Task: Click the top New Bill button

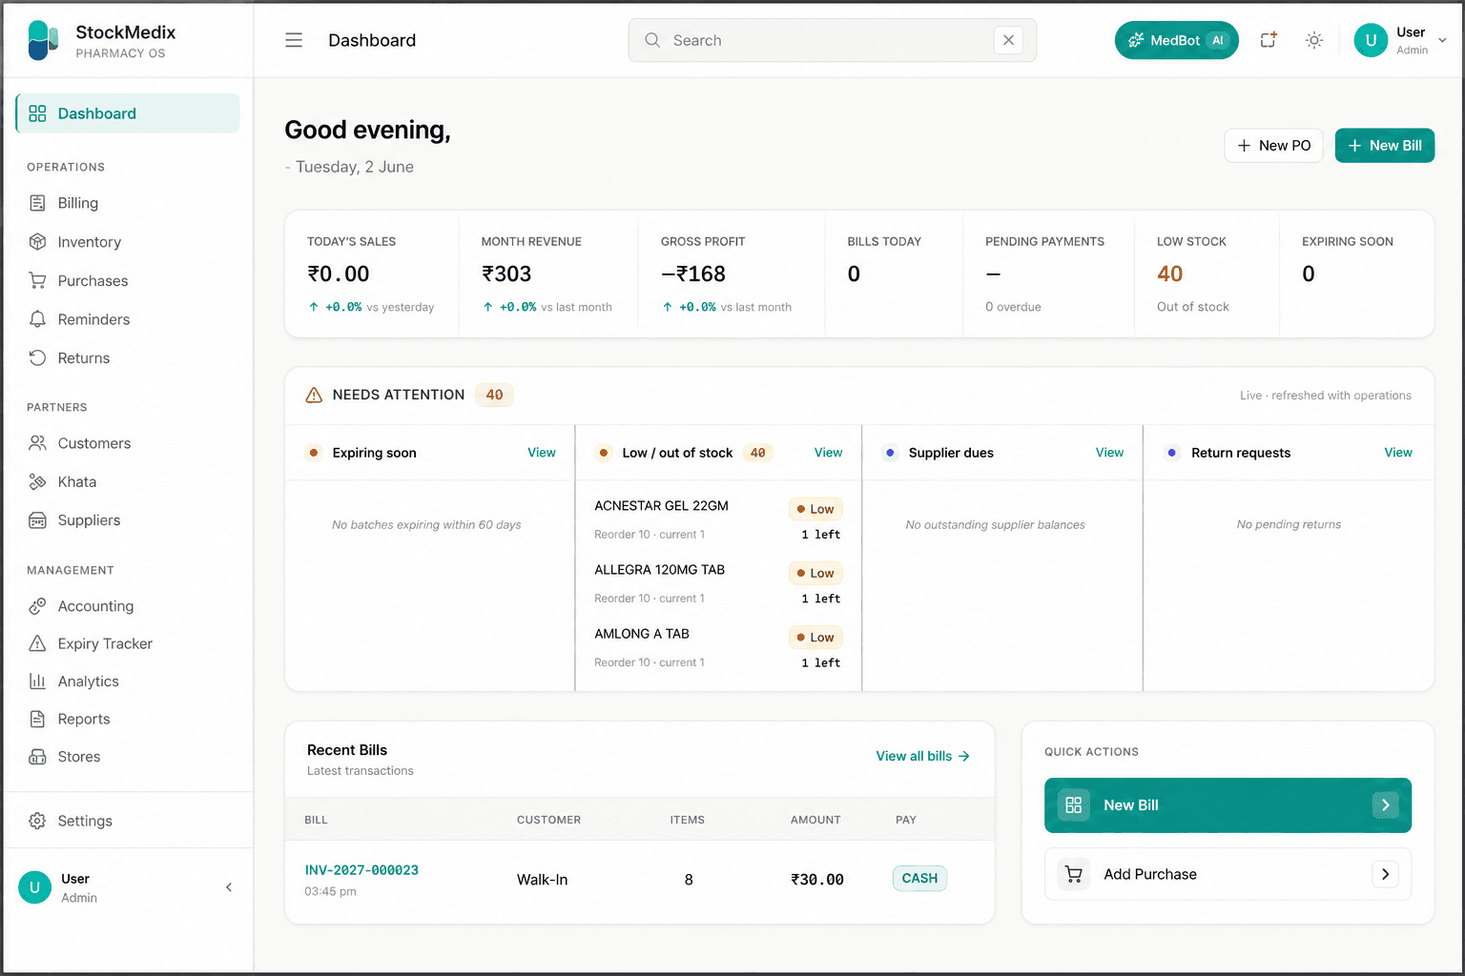Action: coord(1385,146)
